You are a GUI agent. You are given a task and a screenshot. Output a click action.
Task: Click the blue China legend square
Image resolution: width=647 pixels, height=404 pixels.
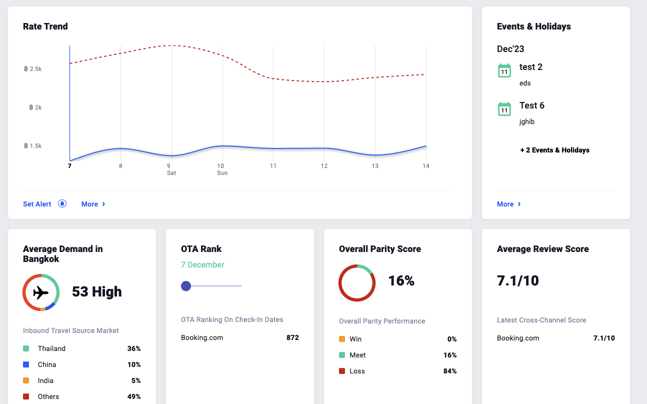(26, 364)
